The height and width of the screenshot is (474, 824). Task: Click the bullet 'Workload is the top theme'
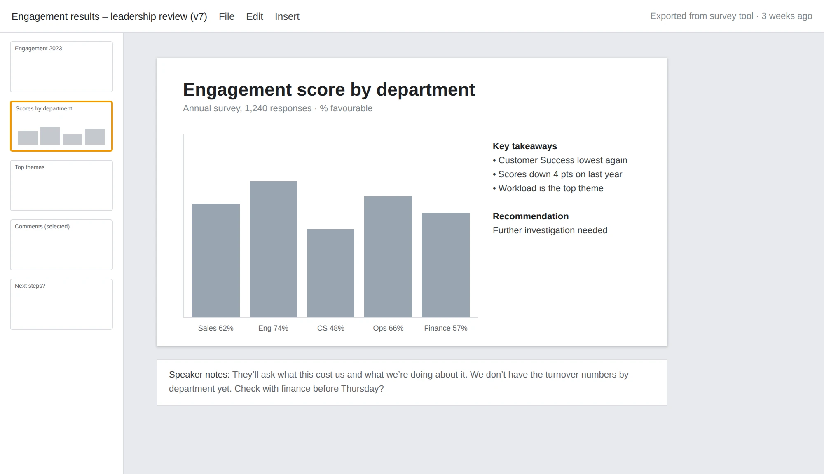(x=548, y=188)
